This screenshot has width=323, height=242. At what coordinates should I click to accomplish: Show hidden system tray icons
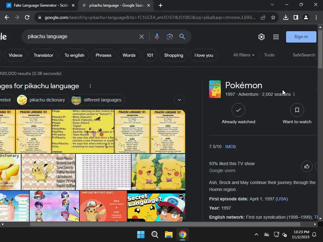(256, 234)
